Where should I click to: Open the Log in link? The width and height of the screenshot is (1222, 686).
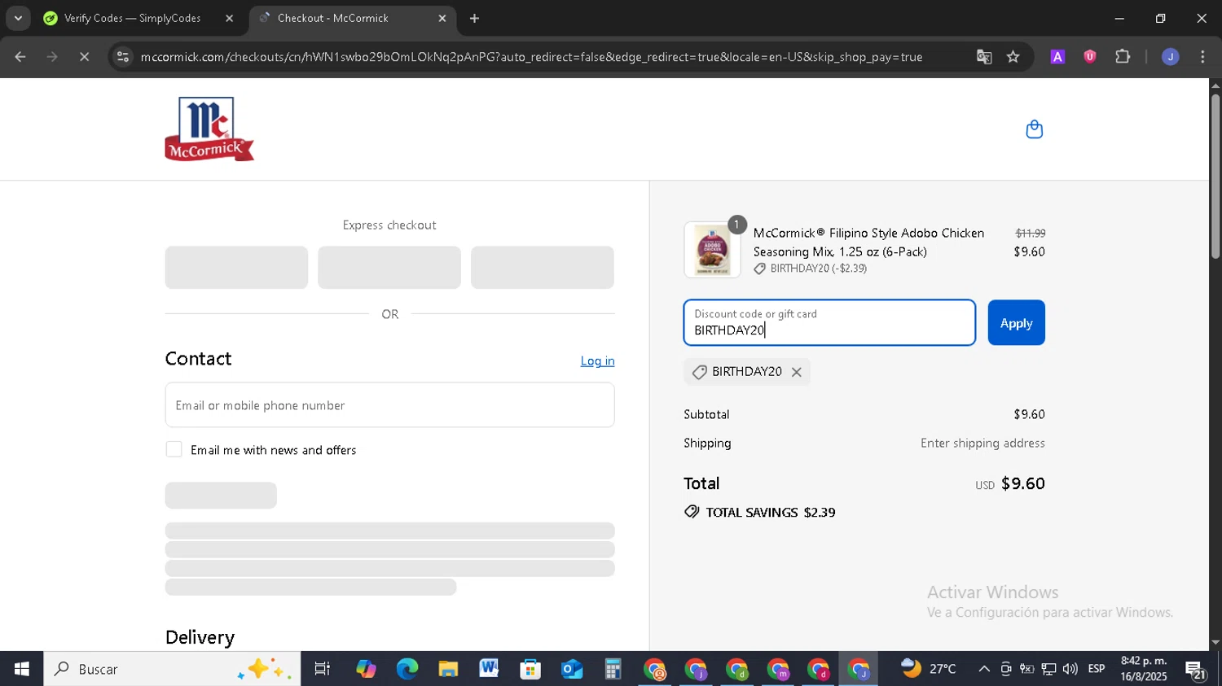597,360
